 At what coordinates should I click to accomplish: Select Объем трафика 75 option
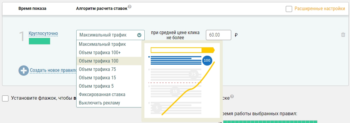point(97,69)
